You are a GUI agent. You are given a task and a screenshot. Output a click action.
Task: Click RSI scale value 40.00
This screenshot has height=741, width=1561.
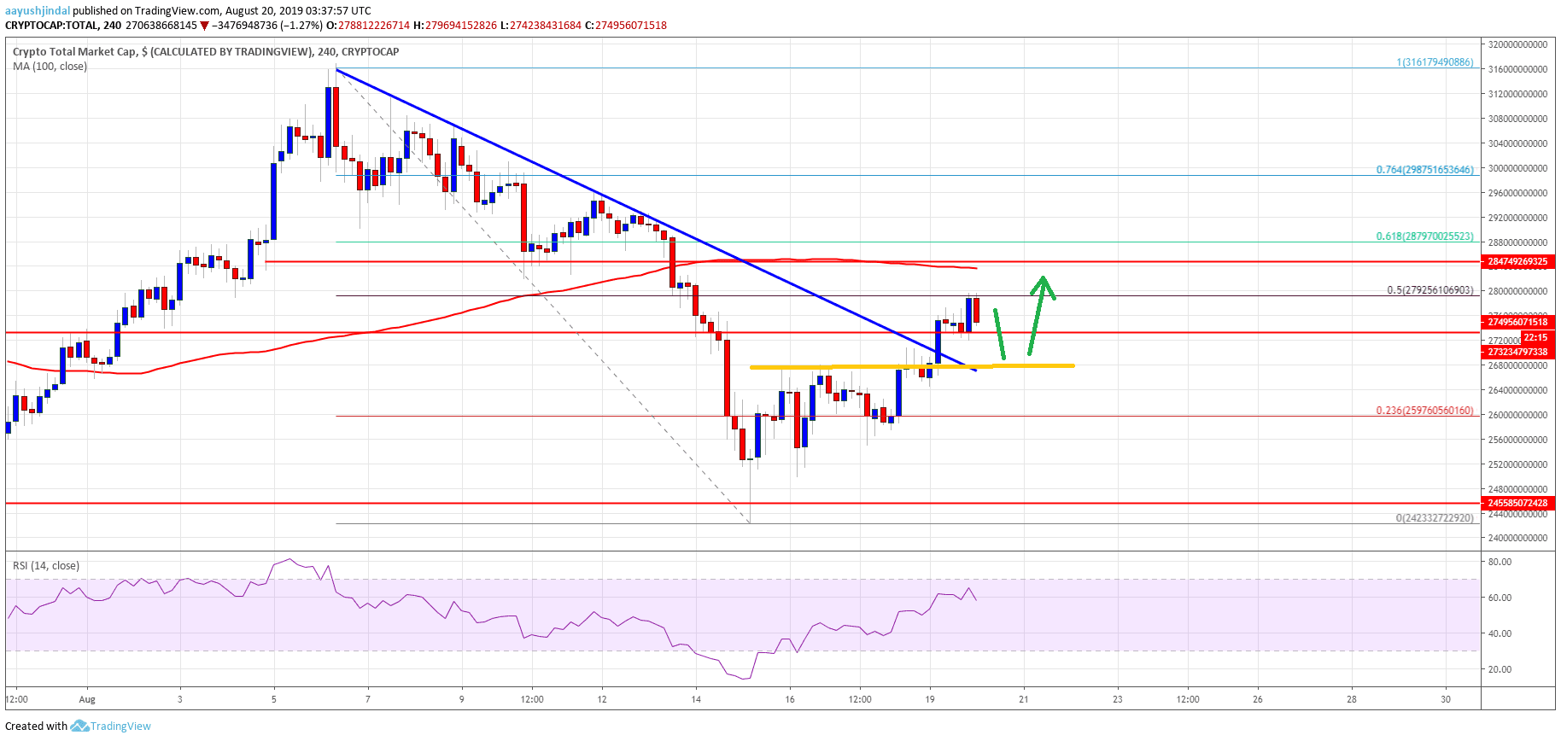(1500, 633)
